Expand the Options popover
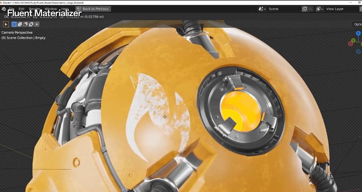This screenshot has width=362, height=192. pos(358,24)
